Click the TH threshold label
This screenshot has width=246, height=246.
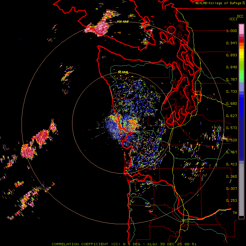pyautogui.click(x=235, y=213)
